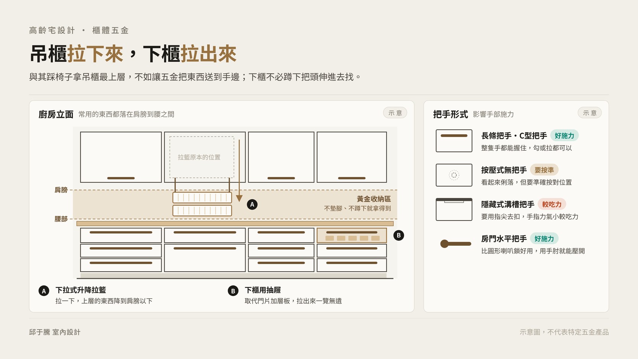Click the main title 吊櫃拉下來，下櫃拉出來

coord(133,54)
